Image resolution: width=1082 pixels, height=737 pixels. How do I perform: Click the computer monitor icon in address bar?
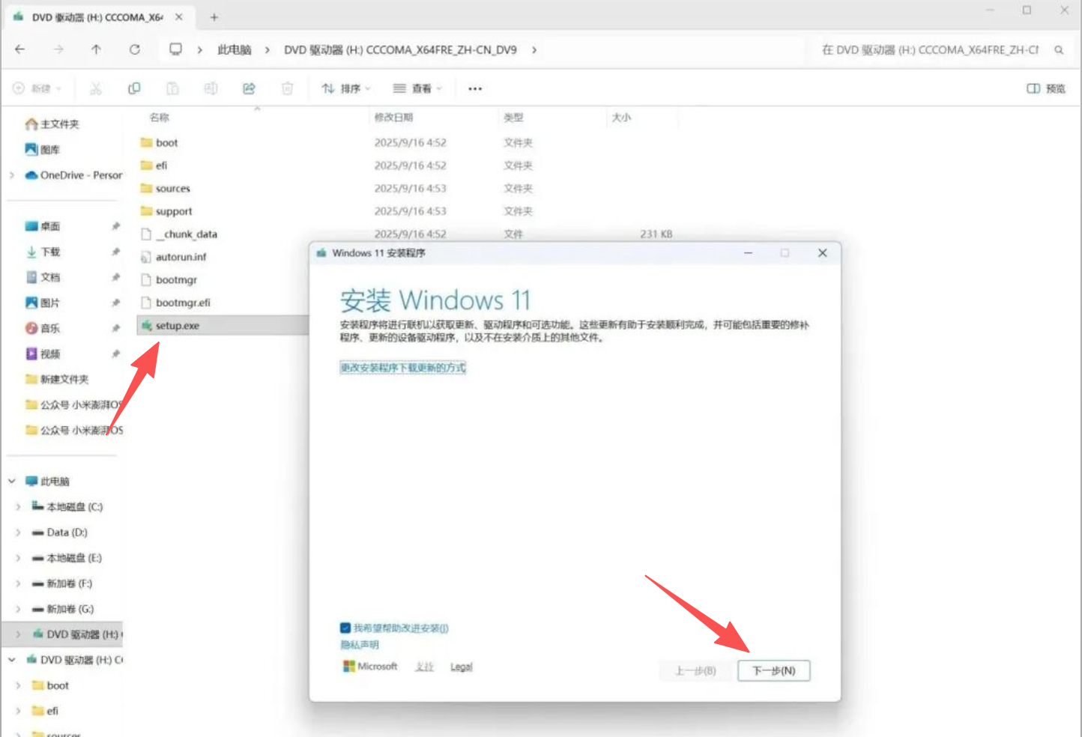tap(176, 49)
